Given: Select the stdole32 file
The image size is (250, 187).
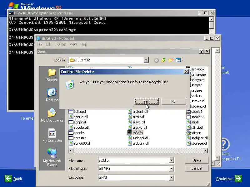Looking at the screenshot, I should tap(196, 117).
